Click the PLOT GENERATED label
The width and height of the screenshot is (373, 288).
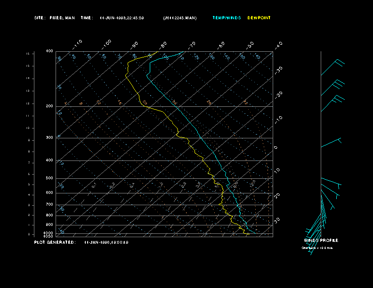(x=54, y=242)
